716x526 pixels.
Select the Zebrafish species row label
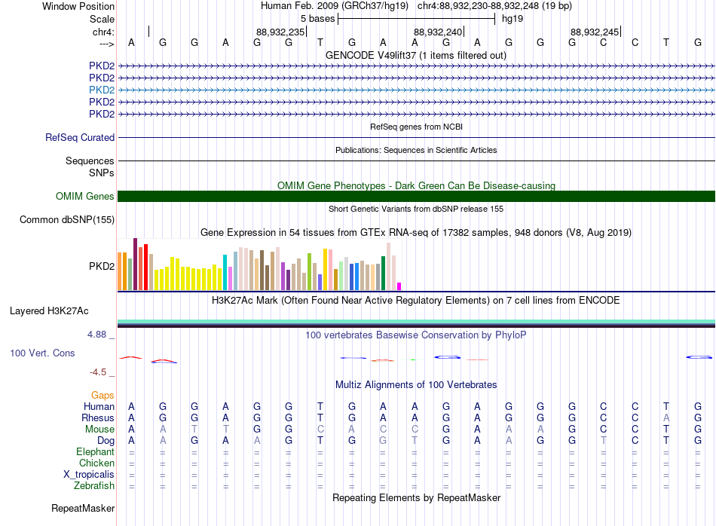pos(94,486)
